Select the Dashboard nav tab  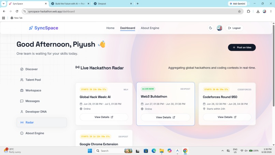tap(128, 28)
